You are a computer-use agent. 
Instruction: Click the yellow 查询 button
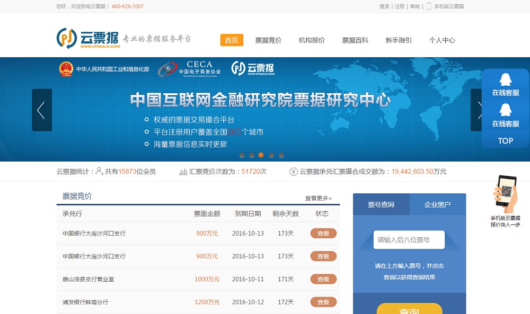point(409,309)
